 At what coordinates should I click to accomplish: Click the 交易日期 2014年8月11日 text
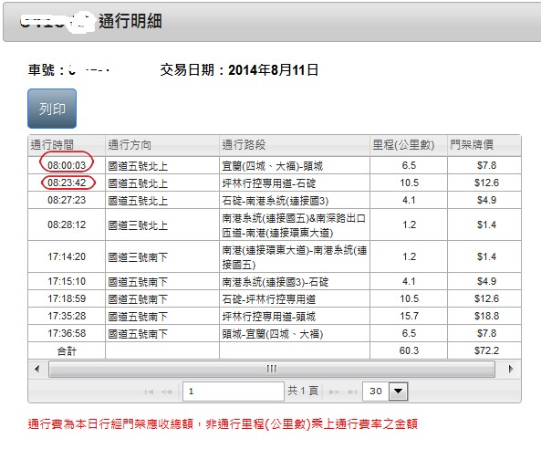[239, 70]
